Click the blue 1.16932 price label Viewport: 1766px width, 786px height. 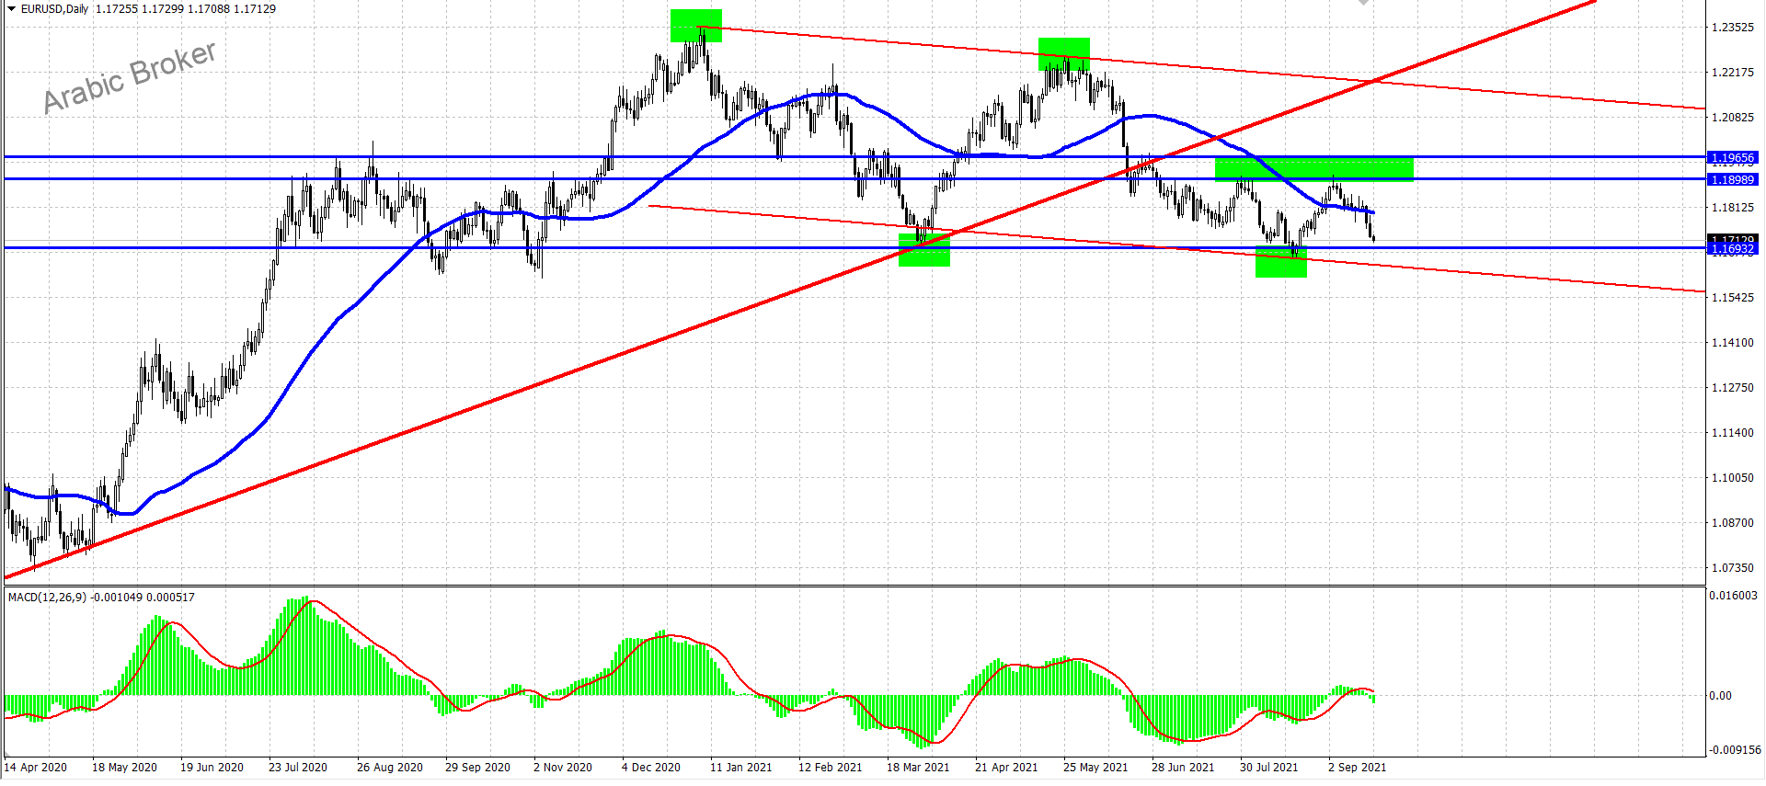(x=1732, y=249)
